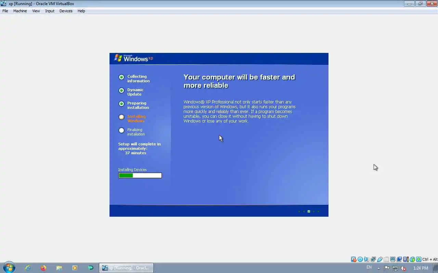Screen dimensions: 438x273
Task: Click the 1:24 PM clock
Action: click(x=421, y=268)
